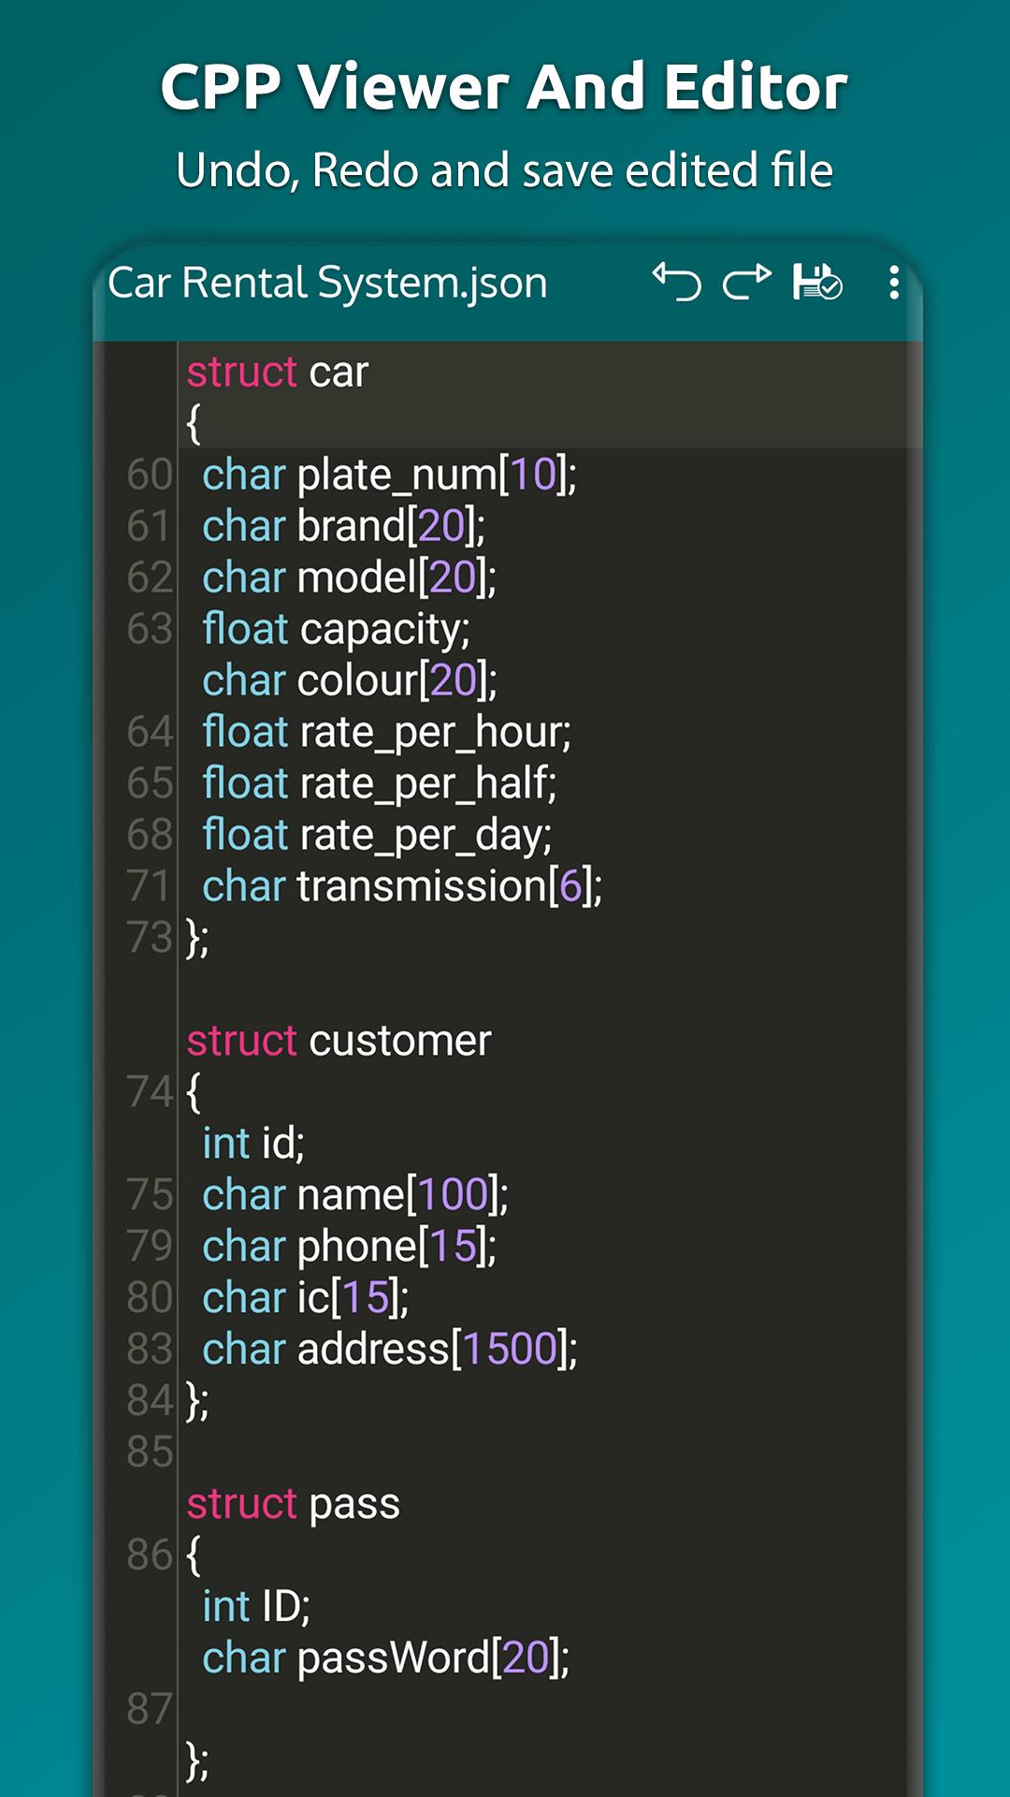The height and width of the screenshot is (1797, 1010).
Task: Click the line 'char passWord[20];'
Action: tap(385, 1658)
